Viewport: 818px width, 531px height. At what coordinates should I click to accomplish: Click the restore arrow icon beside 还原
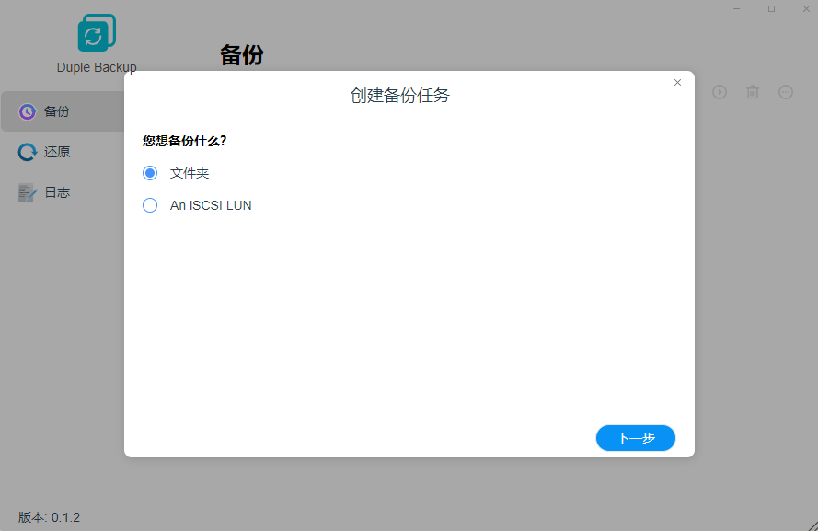point(28,152)
